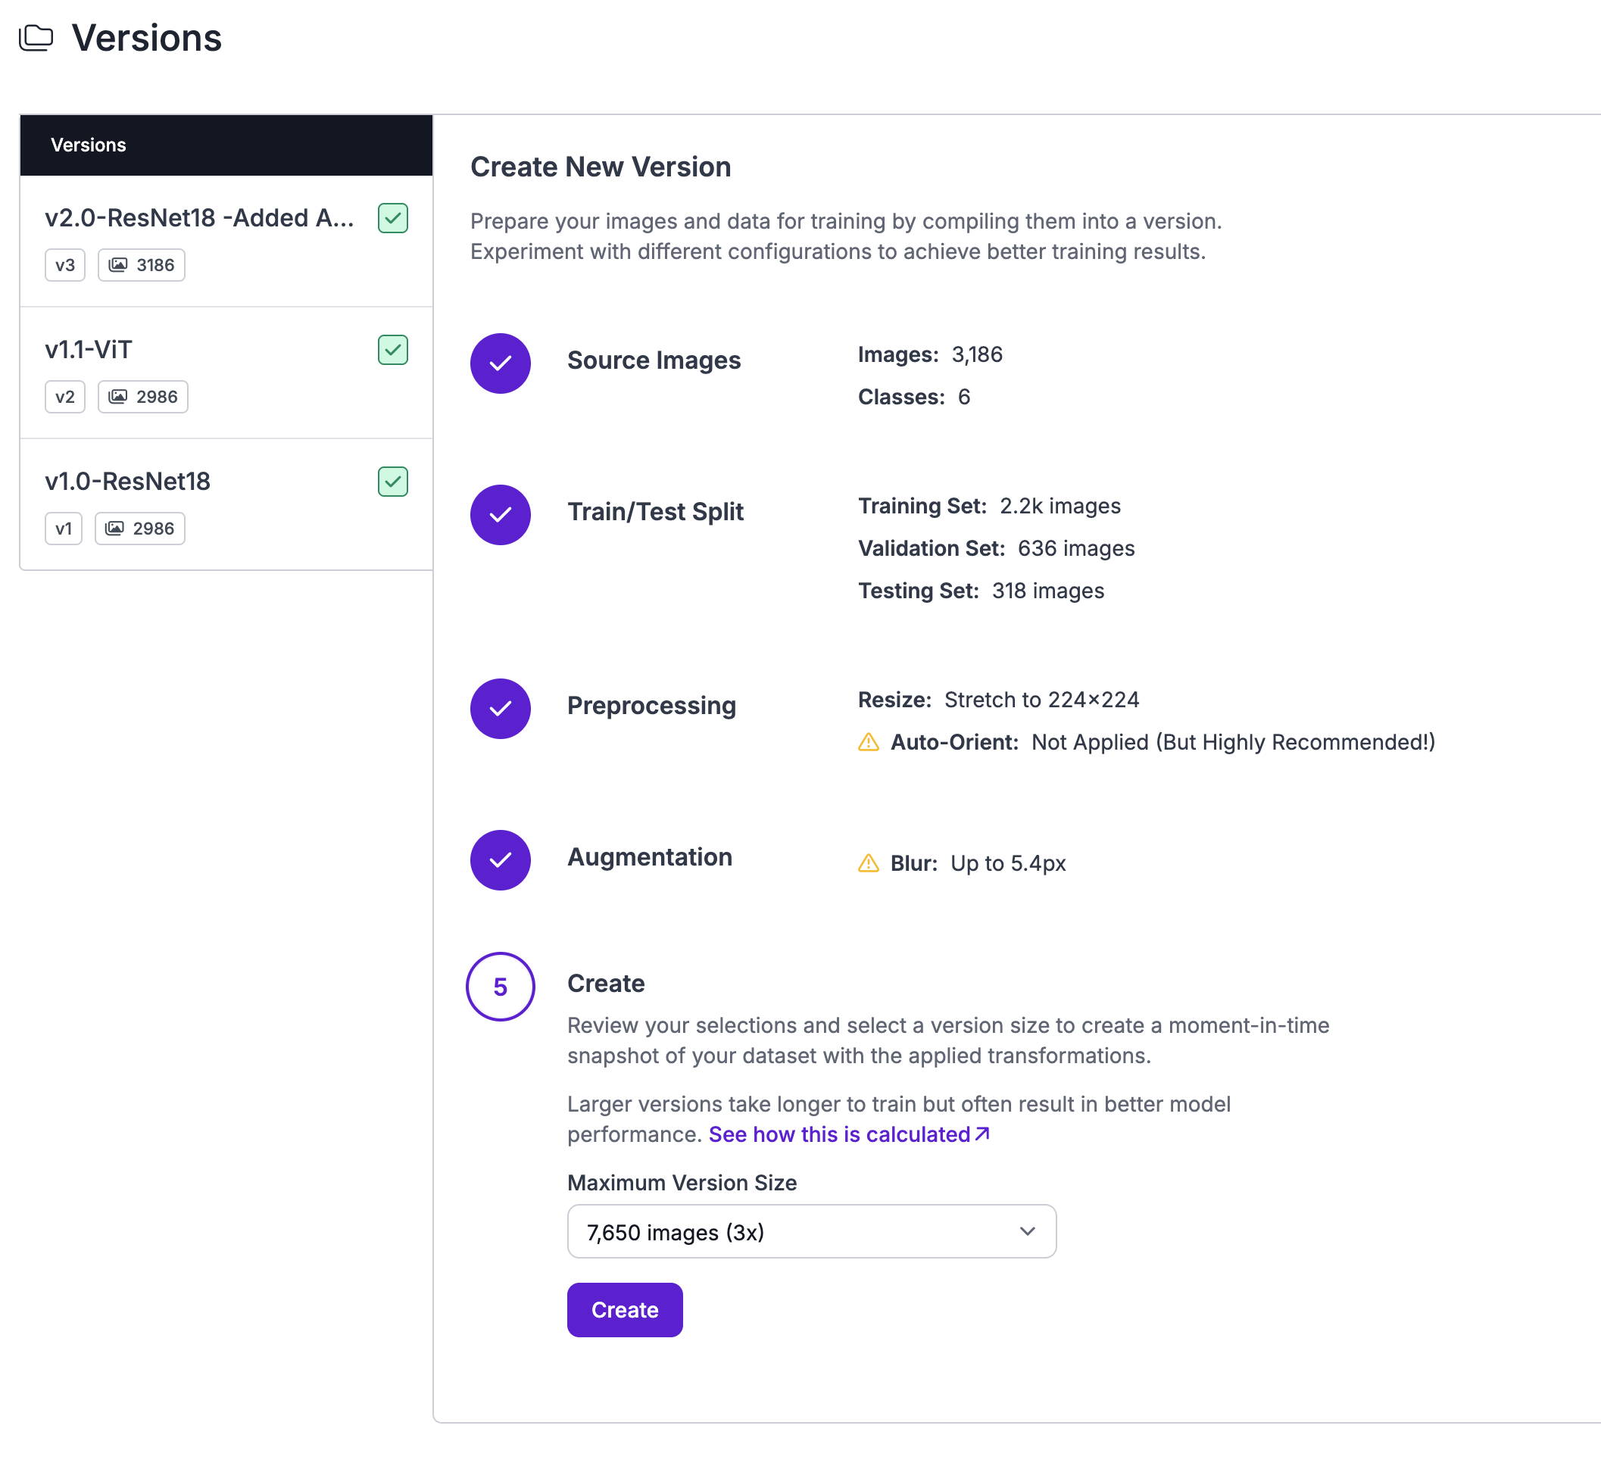The width and height of the screenshot is (1601, 1466).
Task: Select the v1.1-ViT version entry
Action: pyautogui.click(x=89, y=349)
